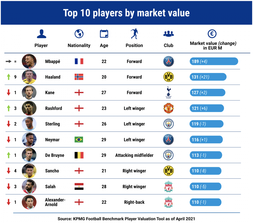Click the Club group-of-people icon
Viewport: 253px width, 223px height.
(x=168, y=34)
